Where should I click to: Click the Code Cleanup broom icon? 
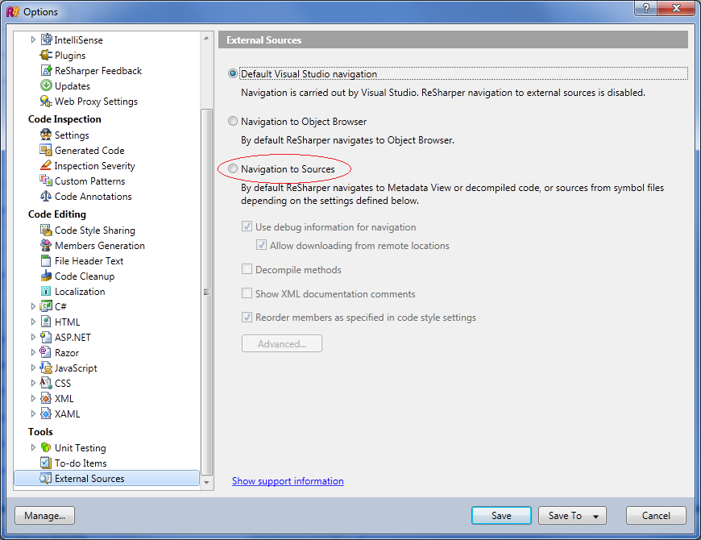(46, 276)
